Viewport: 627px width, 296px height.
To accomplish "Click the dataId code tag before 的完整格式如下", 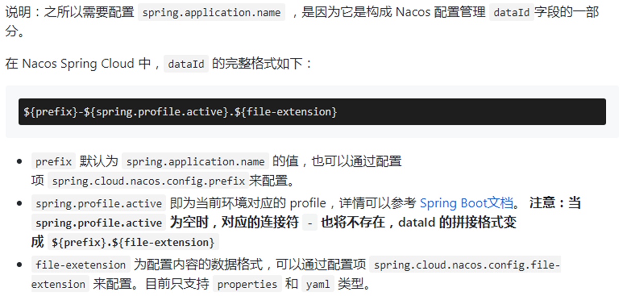I will [x=186, y=65].
